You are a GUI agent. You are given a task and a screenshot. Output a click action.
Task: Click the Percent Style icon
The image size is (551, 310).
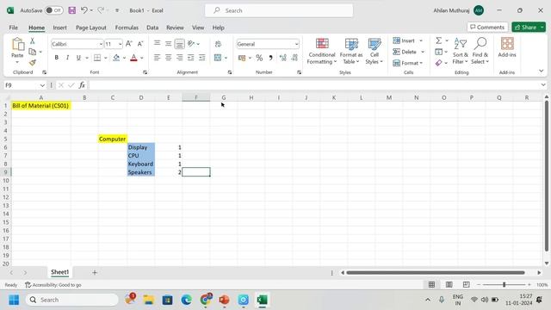tap(259, 58)
